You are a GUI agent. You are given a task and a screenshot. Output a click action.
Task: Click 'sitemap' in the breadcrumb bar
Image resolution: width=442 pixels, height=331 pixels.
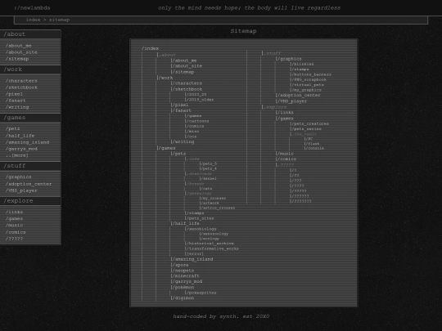pyautogui.click(x=59, y=20)
